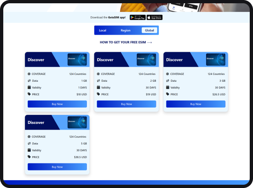Click the calendar validity icon on 1 DAYS plan
Screen dimensions: 253x188
point(29,87)
